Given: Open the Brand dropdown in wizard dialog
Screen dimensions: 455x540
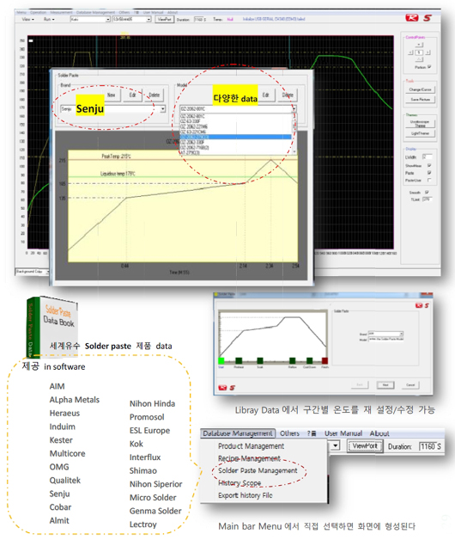Looking at the screenshot, I should coord(385,334).
